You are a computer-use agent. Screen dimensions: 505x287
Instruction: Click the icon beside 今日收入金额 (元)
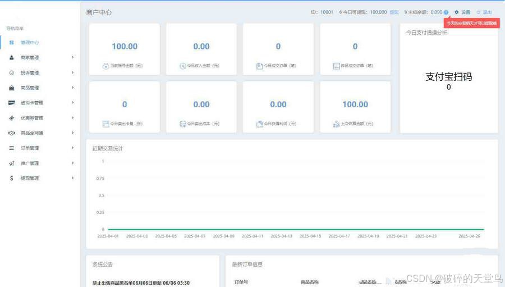[182, 66]
